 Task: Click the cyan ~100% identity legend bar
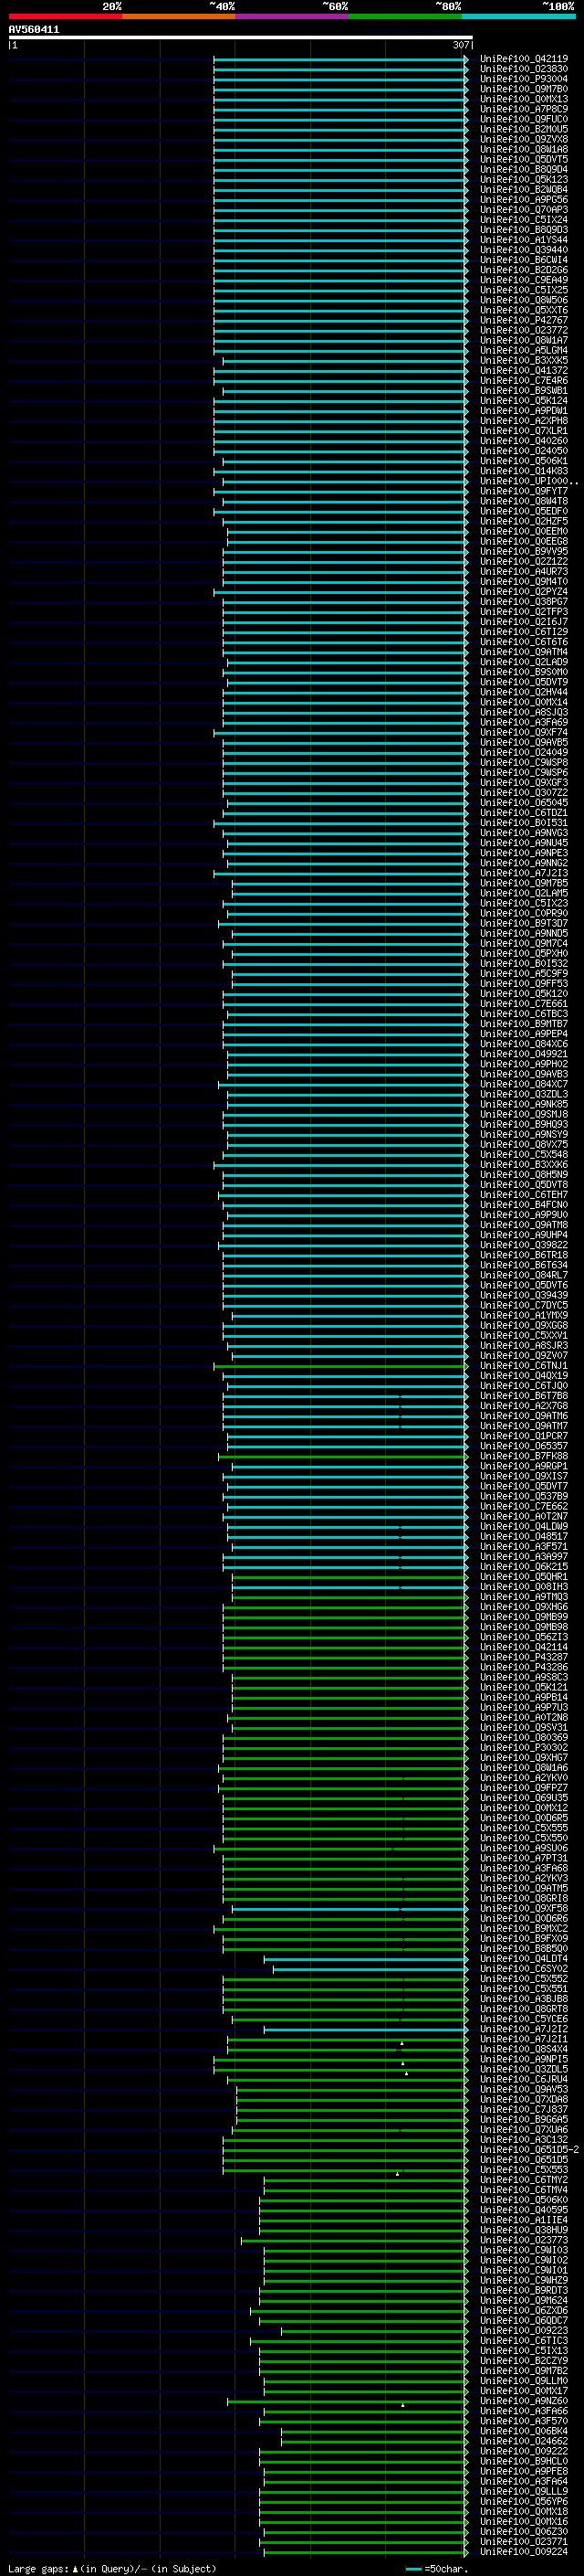point(518,16)
